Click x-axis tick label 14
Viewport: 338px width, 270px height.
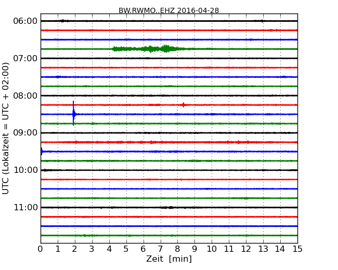click(280, 249)
